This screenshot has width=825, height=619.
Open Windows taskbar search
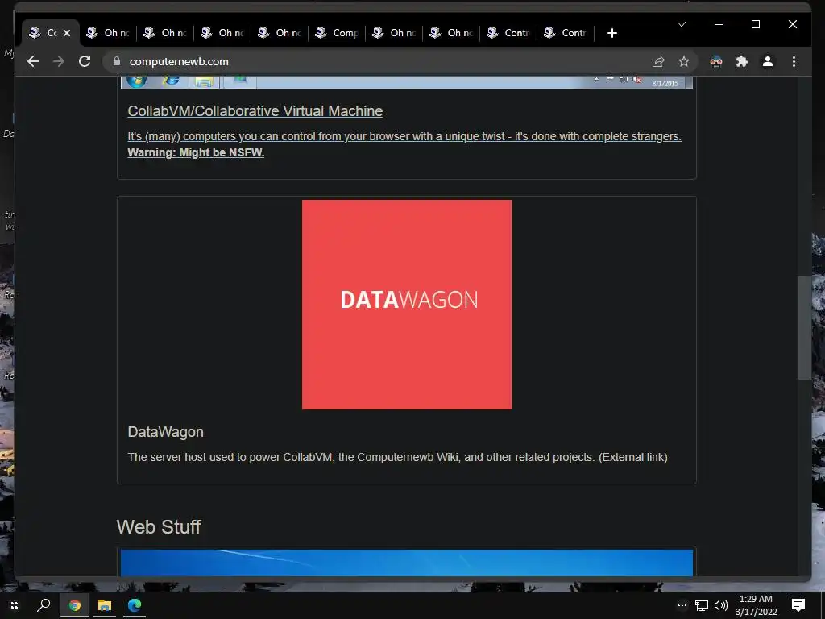click(44, 605)
